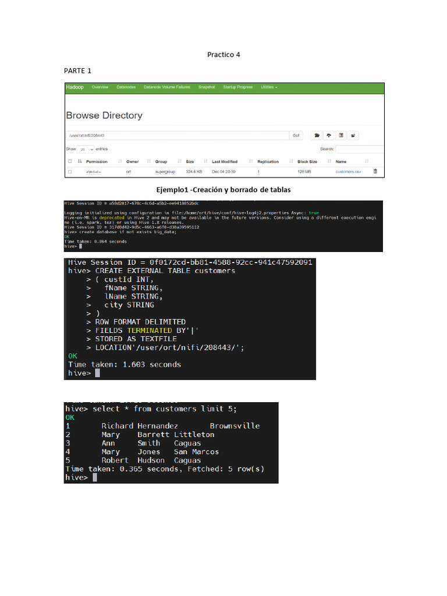Click the cut and paste list icon

click(x=341, y=136)
